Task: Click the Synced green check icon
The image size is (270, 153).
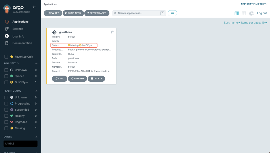Action: (12, 76)
